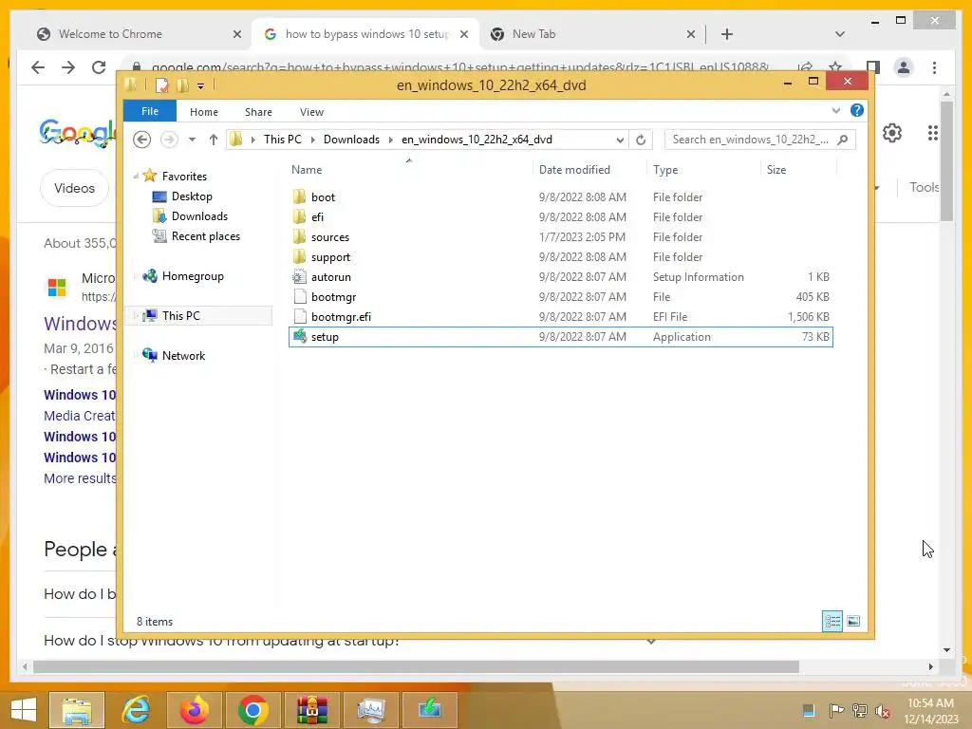
Task: Click the muted volume tray icon
Action: [883, 711]
